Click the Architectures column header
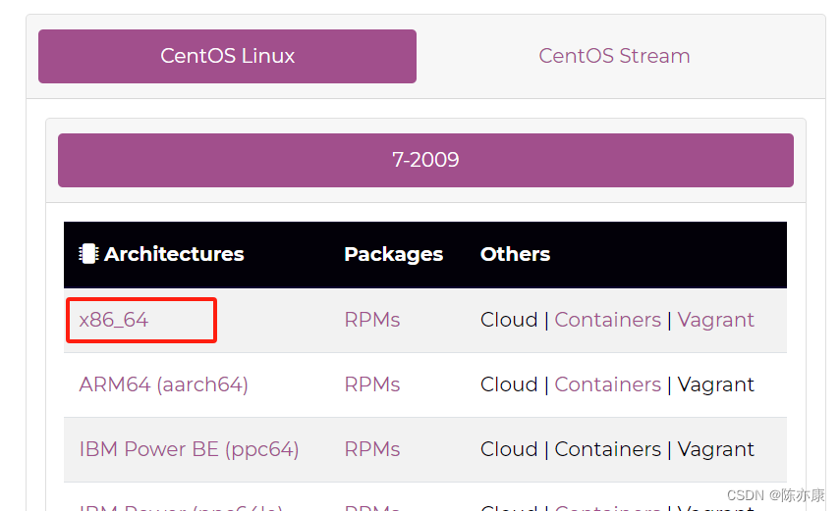This screenshot has width=840, height=511. (174, 254)
